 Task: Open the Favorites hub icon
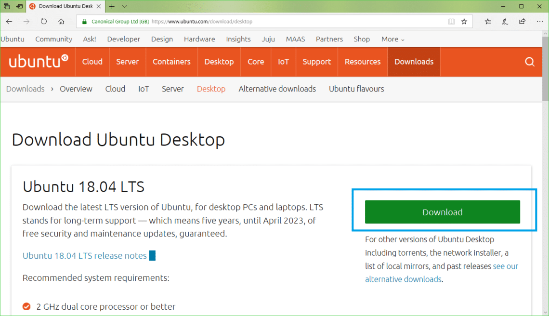[x=488, y=22]
